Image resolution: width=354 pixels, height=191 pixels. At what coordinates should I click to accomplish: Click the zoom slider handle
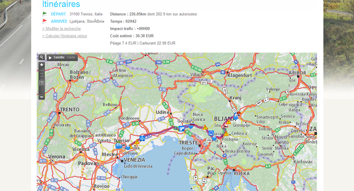41,83
